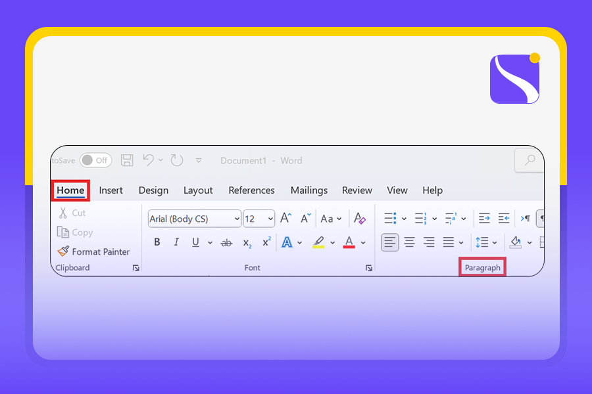Image resolution: width=592 pixels, height=394 pixels.
Task: Open the Review tab
Action: [x=357, y=190]
